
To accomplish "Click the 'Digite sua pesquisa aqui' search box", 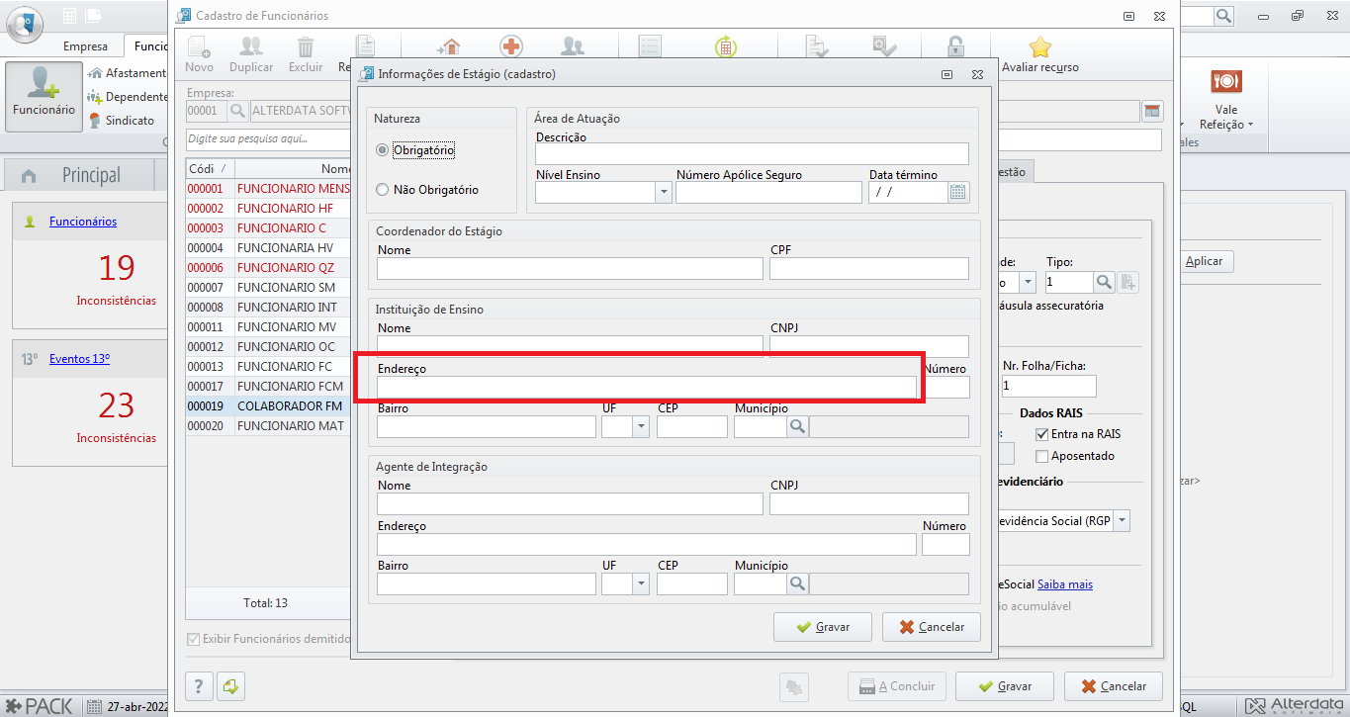I will [x=269, y=139].
